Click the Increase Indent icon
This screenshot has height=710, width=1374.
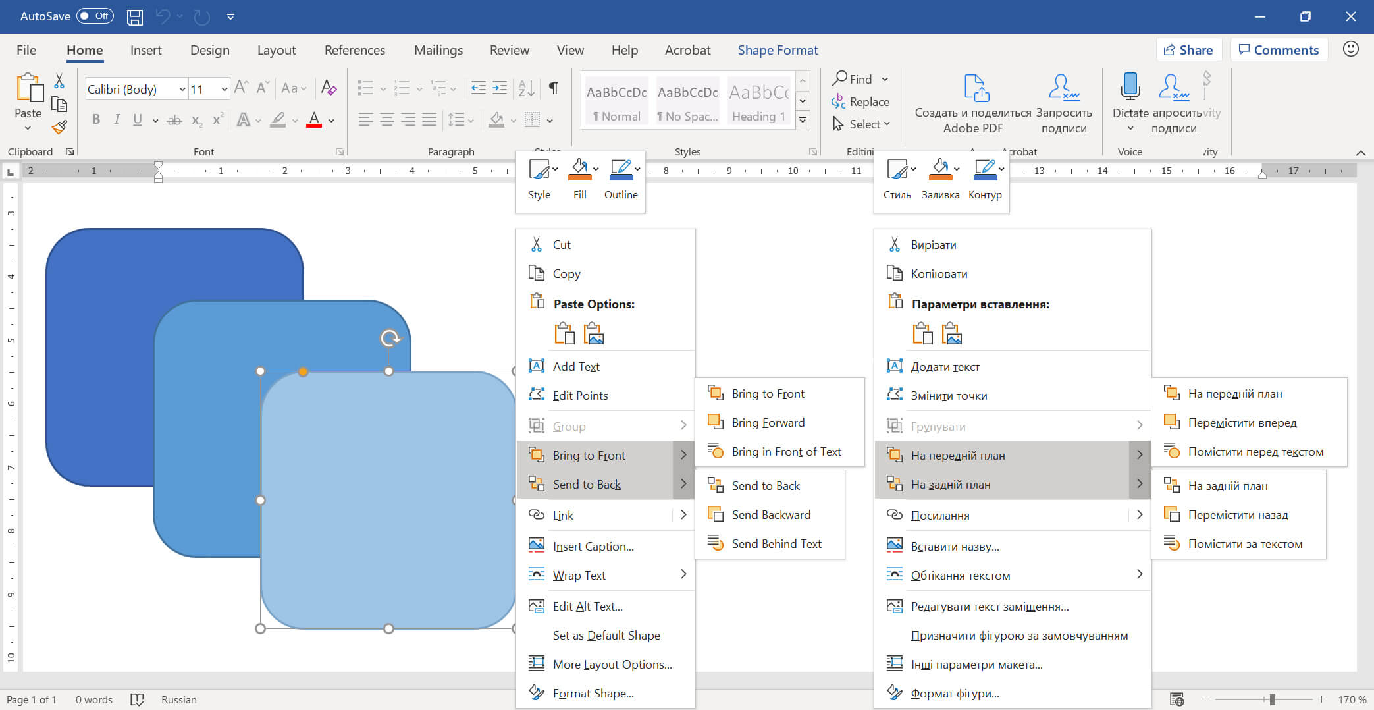pos(500,88)
